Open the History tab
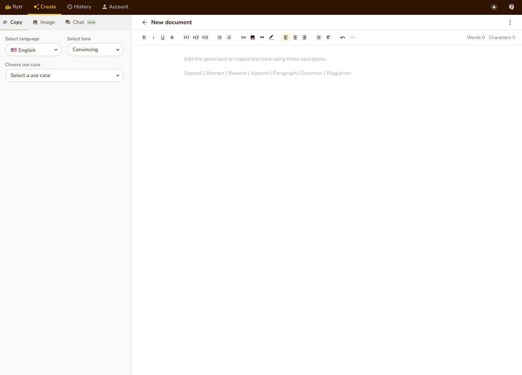 79,7
